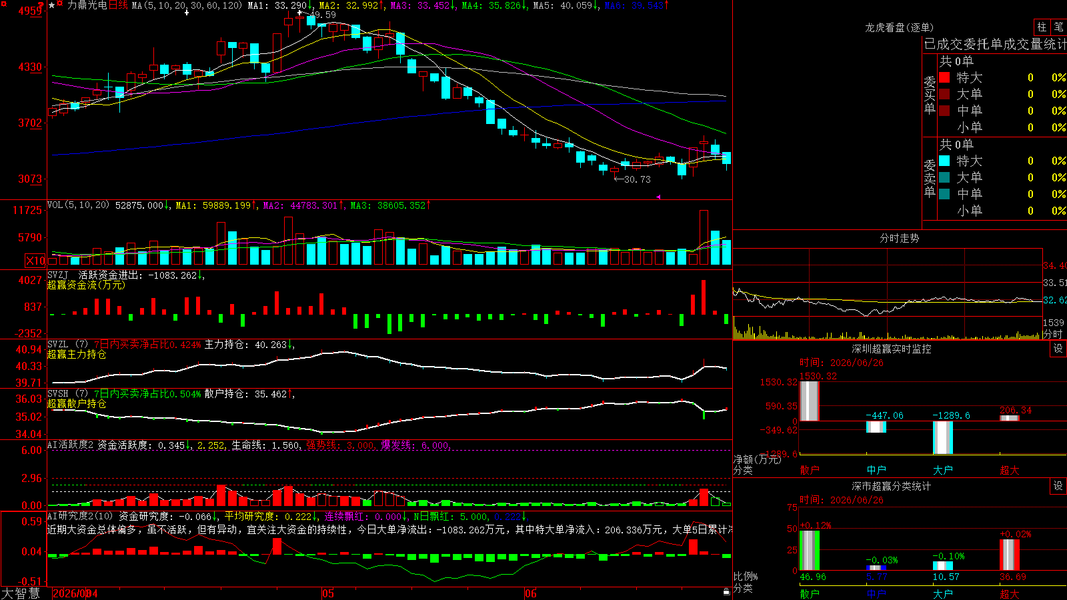Image resolution: width=1067 pixels, height=600 pixels.
Task: Click the teal 大单 sell order swatch
Action: pyautogui.click(x=944, y=177)
